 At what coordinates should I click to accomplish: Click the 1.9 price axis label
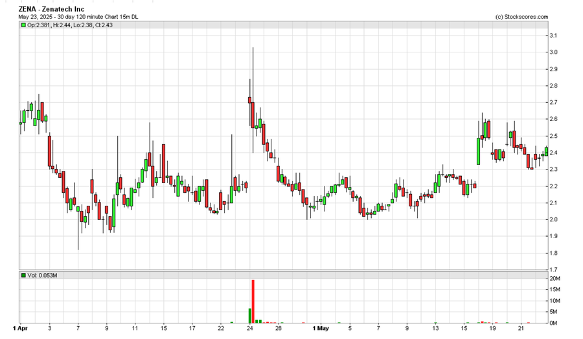tap(553, 236)
